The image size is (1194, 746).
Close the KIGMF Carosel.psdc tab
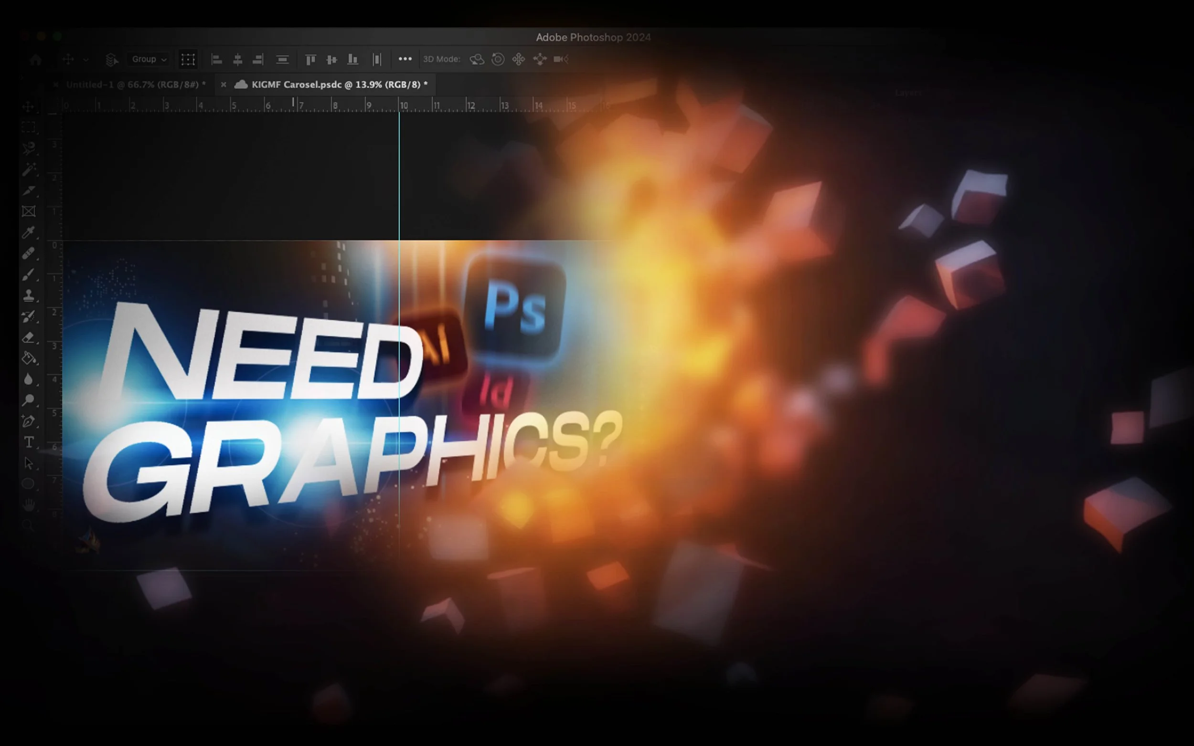tap(224, 85)
